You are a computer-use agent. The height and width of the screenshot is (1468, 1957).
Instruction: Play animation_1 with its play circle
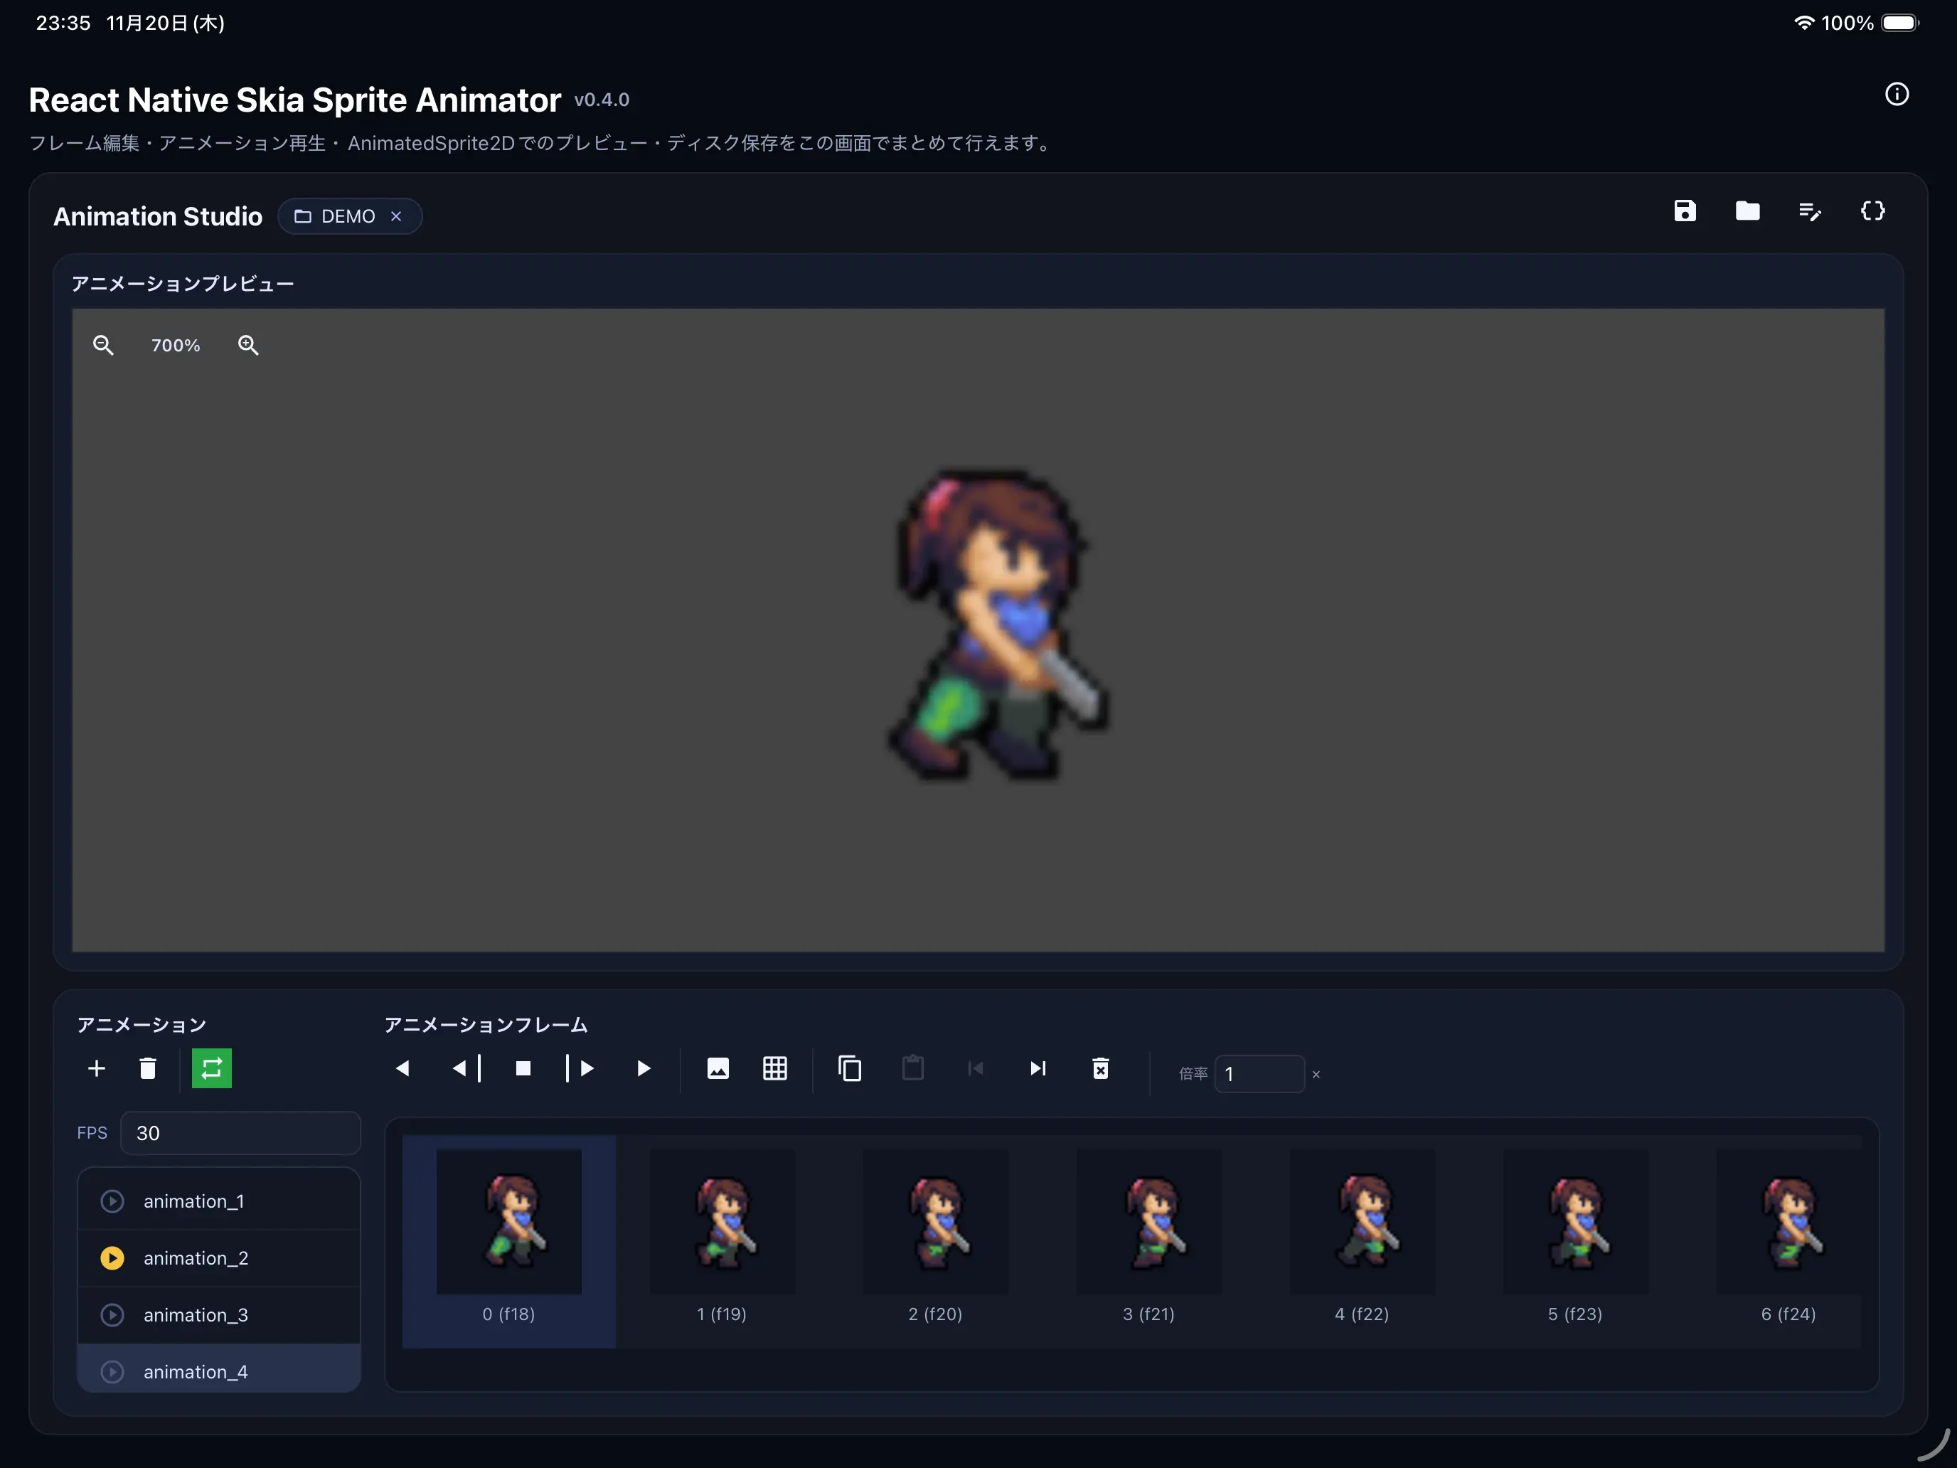point(112,1201)
